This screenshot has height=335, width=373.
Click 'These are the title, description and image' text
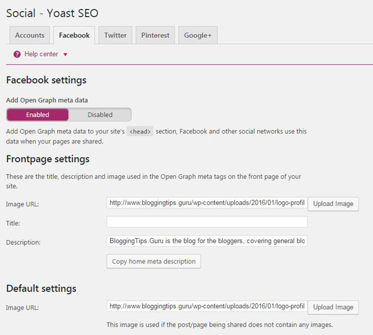tap(154, 181)
